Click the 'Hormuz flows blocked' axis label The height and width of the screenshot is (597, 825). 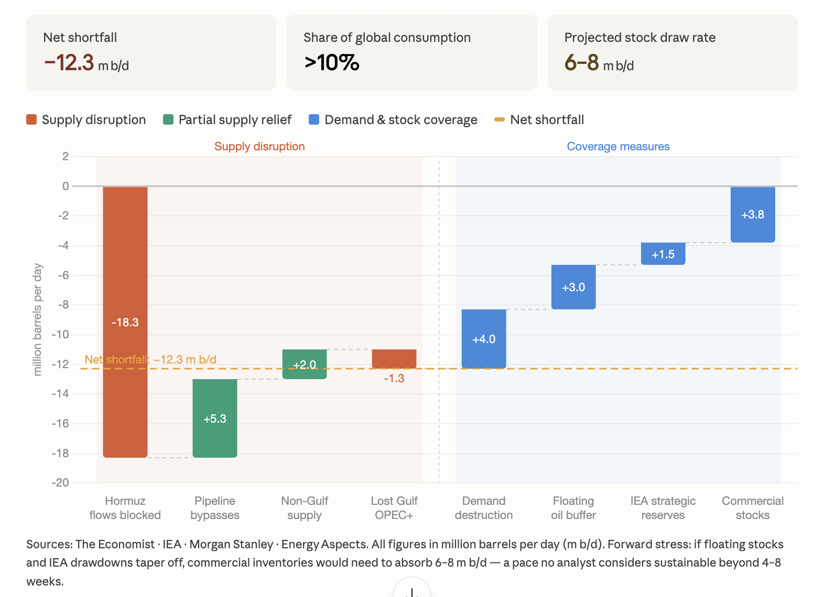click(125, 508)
